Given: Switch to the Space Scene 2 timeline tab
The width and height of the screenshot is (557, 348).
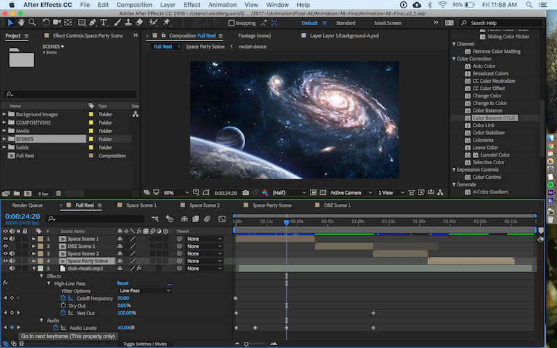Looking at the screenshot, I should pos(204,205).
